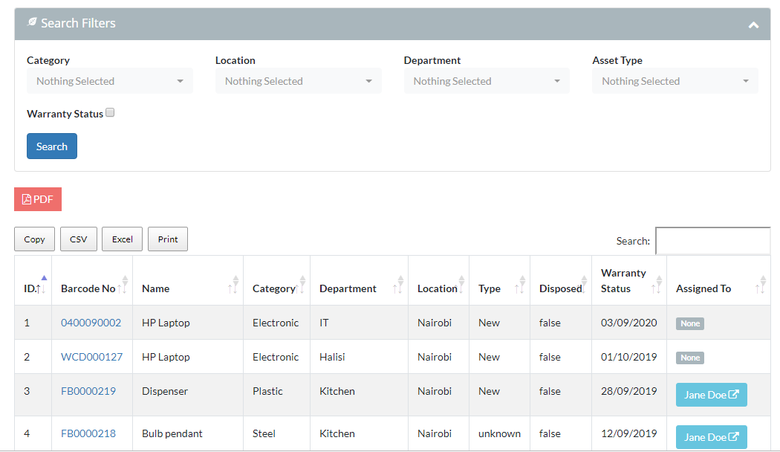Open Jane Doe link for Dispenser row
The width and height of the screenshot is (780, 452).
(711, 395)
